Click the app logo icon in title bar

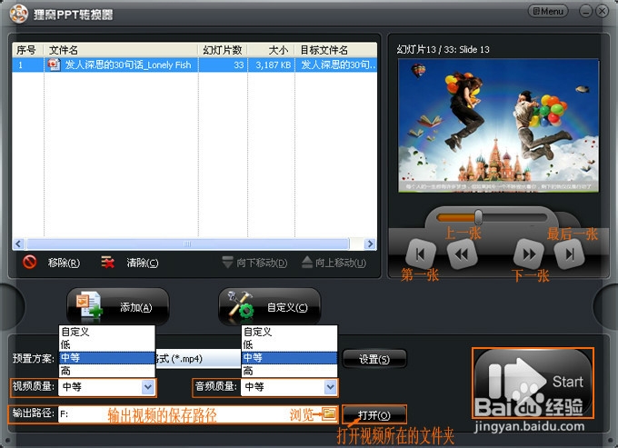coord(19,14)
